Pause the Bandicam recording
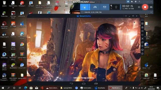The width and height of the screenshot is (161, 90). click(139, 7)
